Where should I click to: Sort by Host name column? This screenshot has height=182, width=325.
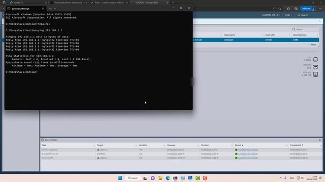[229, 35]
